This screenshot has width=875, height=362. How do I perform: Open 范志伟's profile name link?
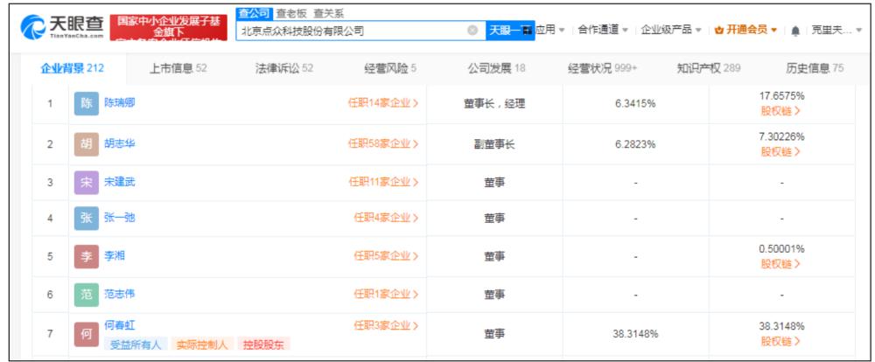point(119,294)
